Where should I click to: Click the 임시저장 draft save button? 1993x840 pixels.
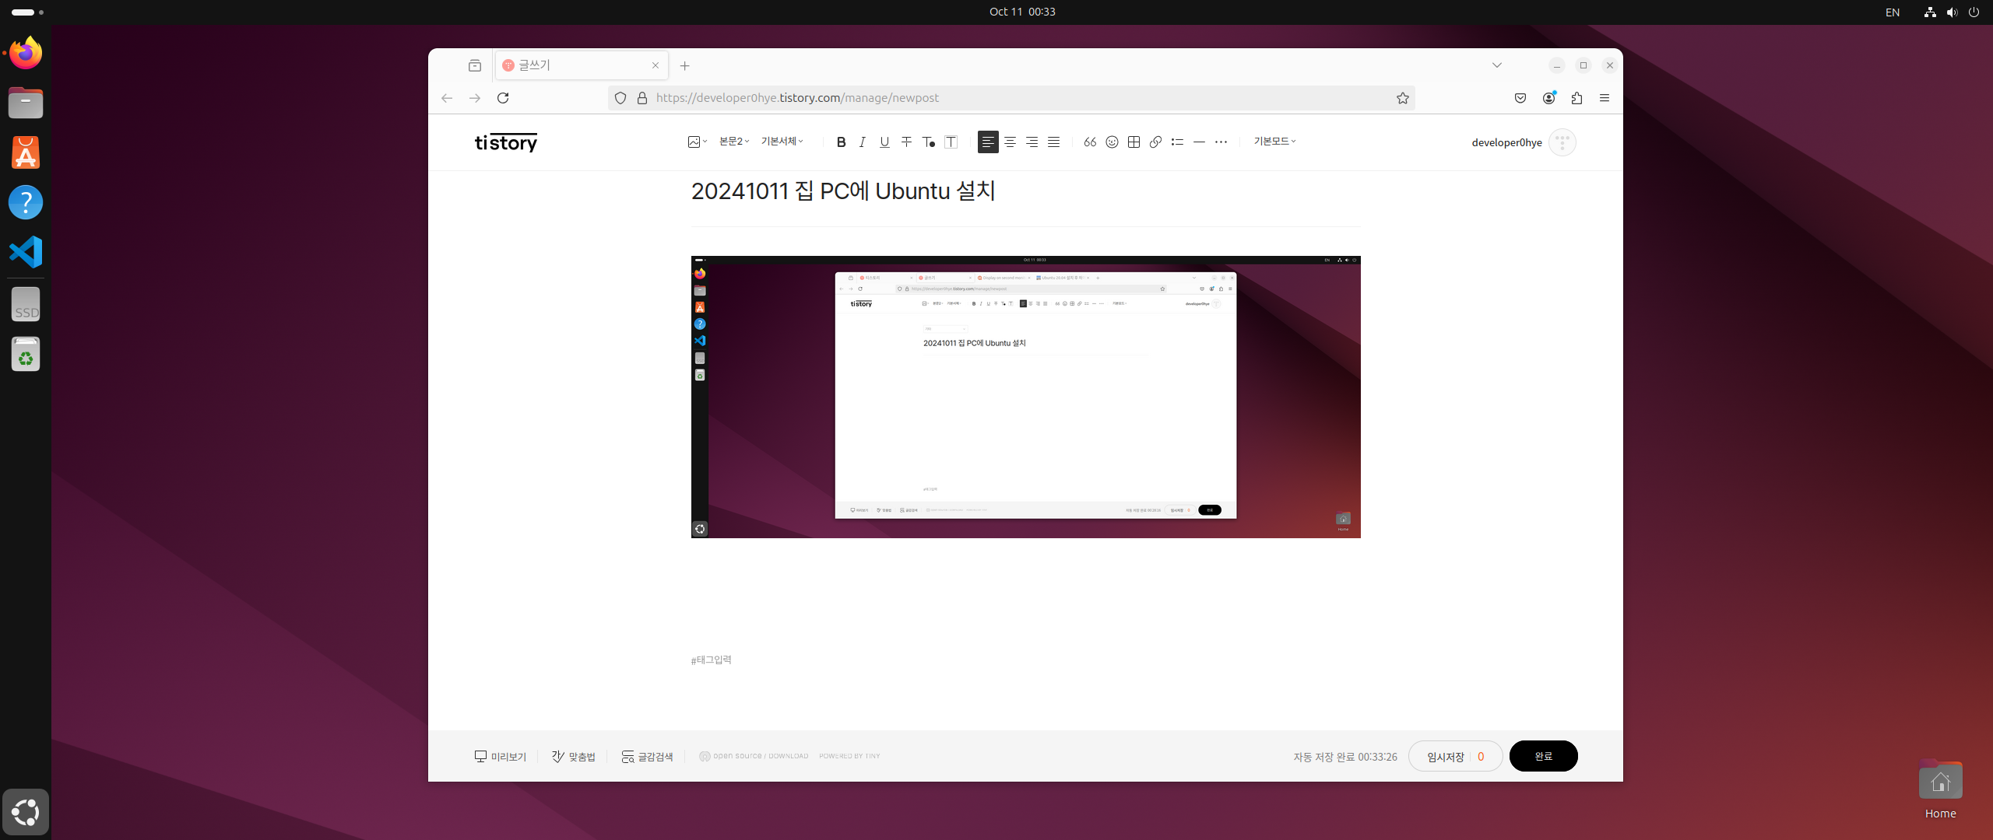(x=1445, y=757)
